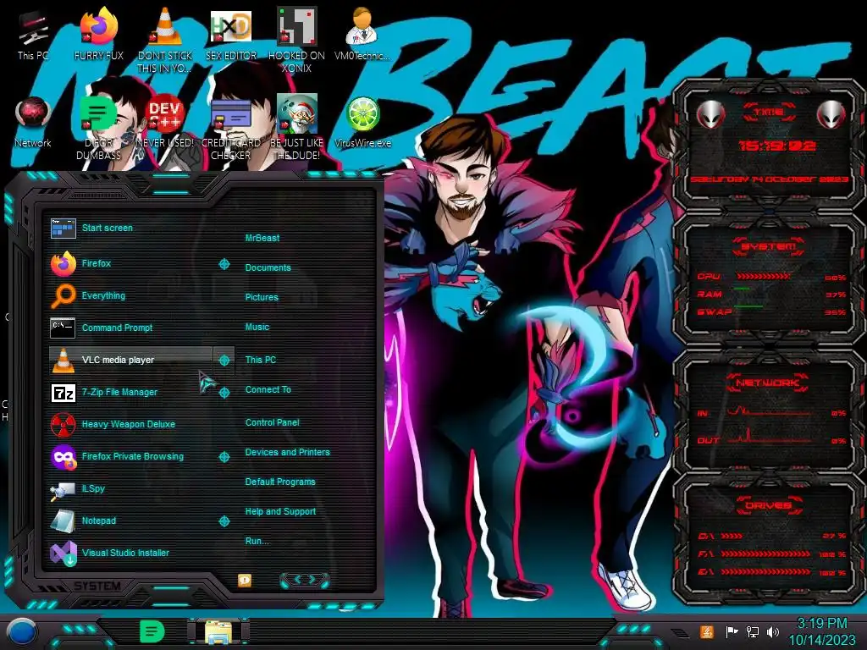This screenshot has width=867, height=650.
Task: Click the Start orb on the taskbar
Action: [x=21, y=632]
